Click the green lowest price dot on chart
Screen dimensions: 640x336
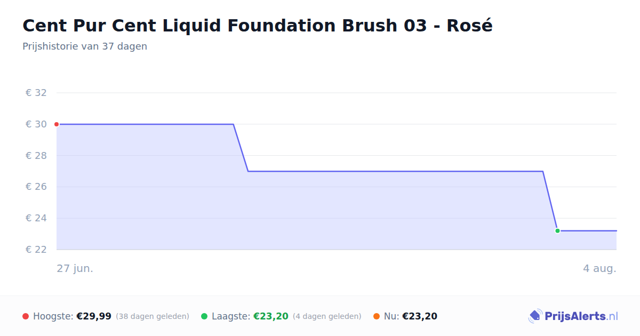point(557,231)
